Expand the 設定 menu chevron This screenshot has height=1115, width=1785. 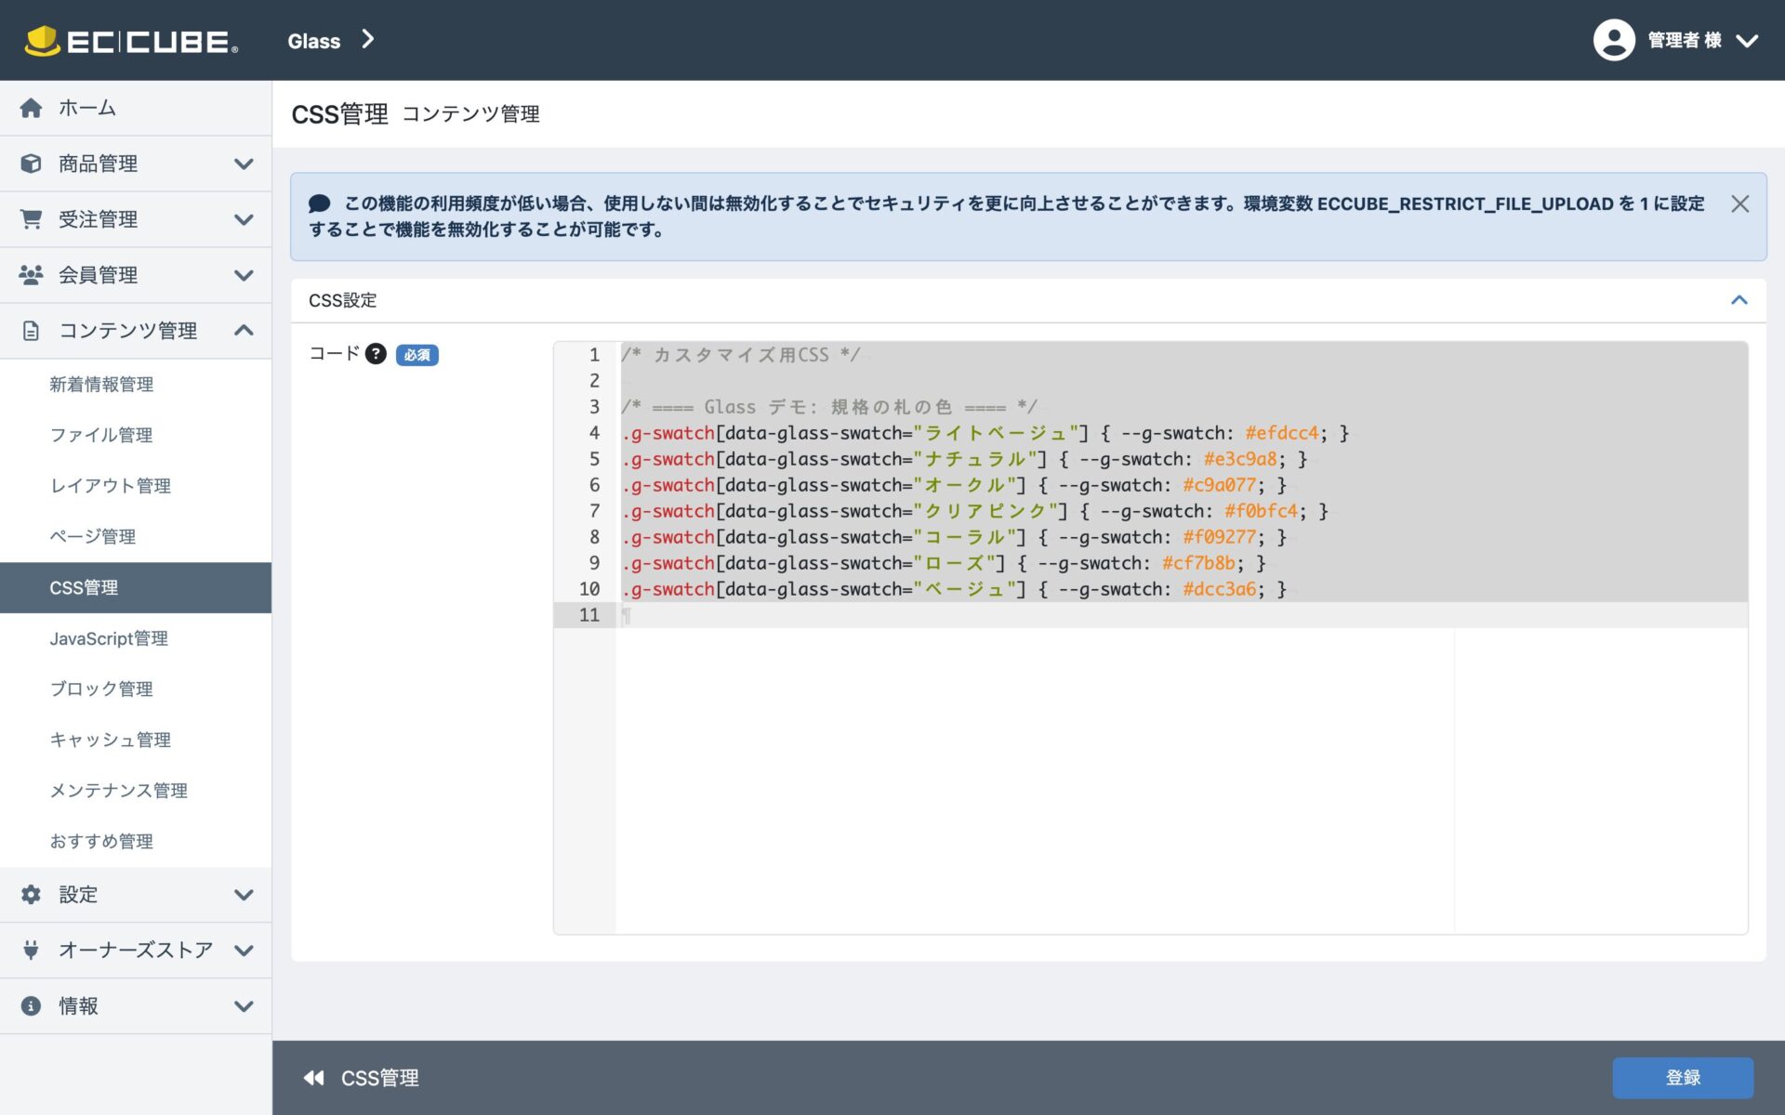click(x=244, y=894)
